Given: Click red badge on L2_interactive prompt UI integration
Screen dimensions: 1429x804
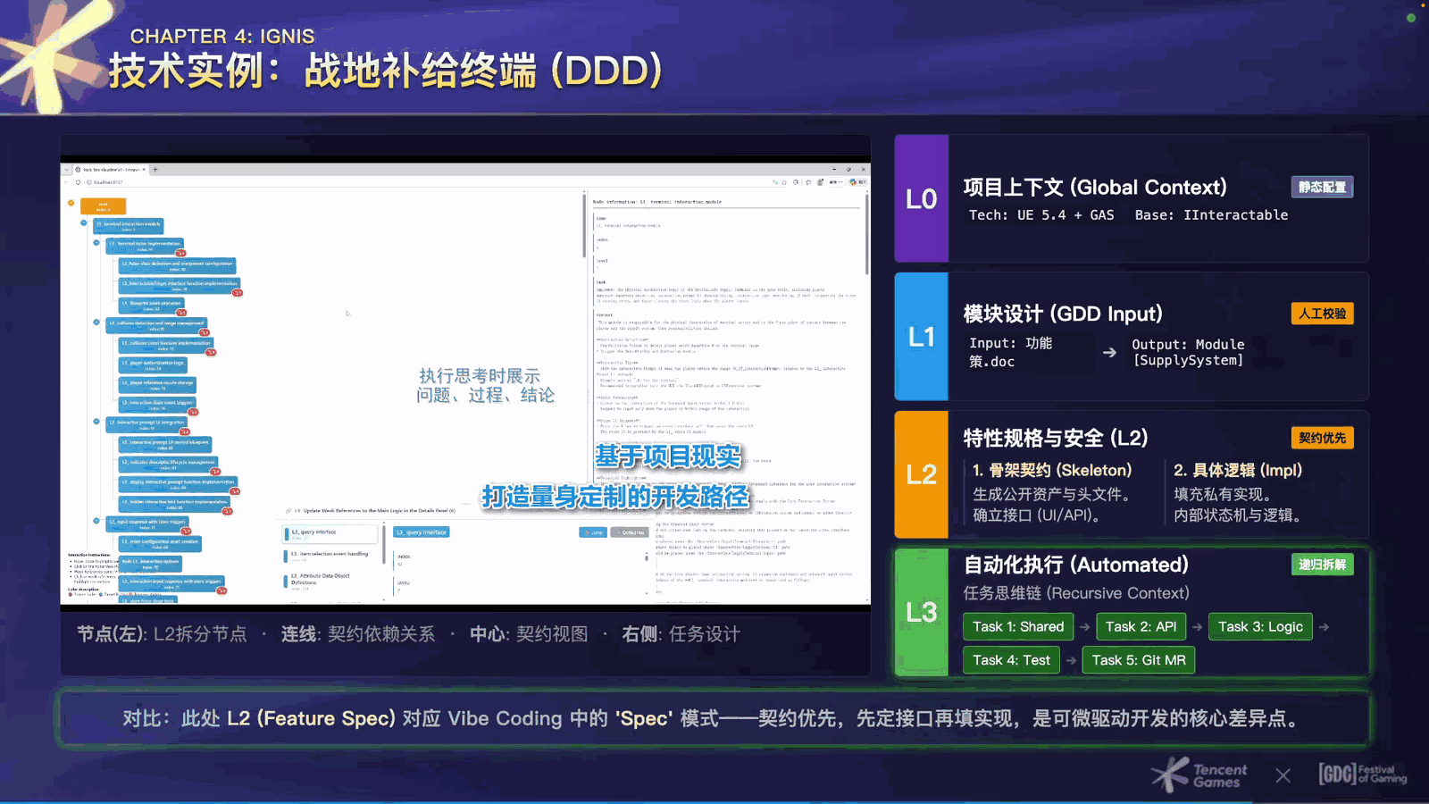Looking at the screenshot, I should pyautogui.click(x=185, y=431).
